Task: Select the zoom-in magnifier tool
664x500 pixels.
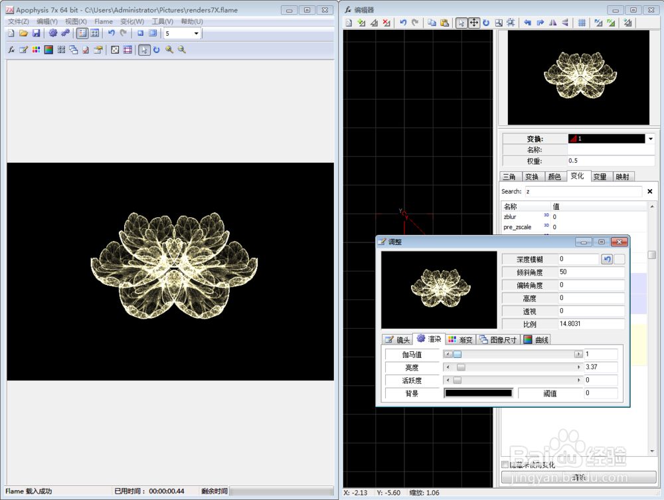Action: click(169, 50)
